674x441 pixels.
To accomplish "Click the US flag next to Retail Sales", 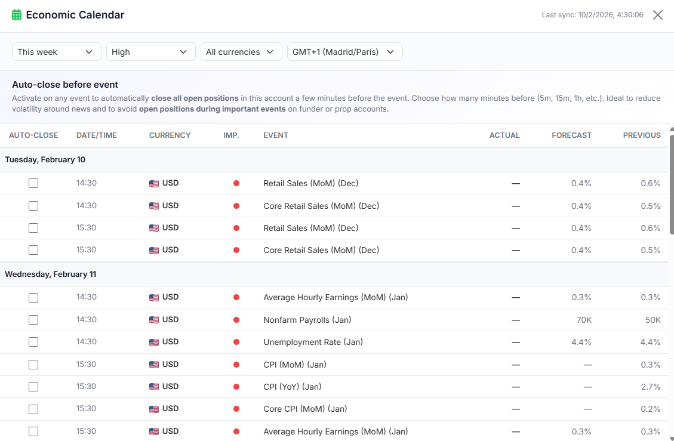I will tap(153, 183).
